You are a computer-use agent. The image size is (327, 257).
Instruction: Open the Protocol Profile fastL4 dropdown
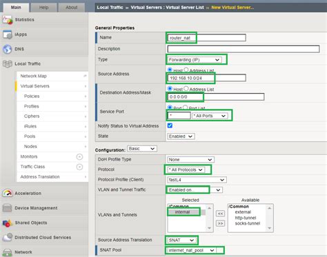point(197,180)
